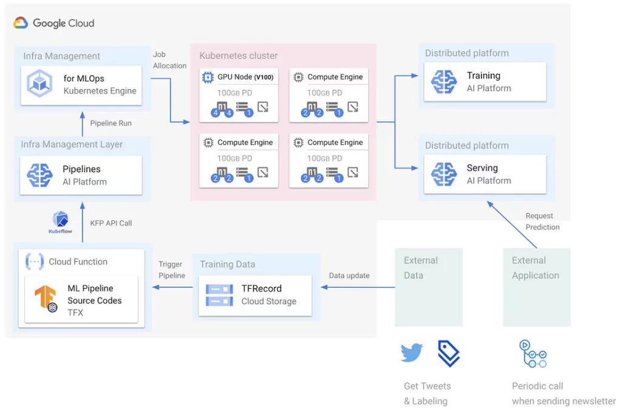621x410 pixels.
Task: Click the Training AI Platform brain icon
Action: [x=443, y=82]
